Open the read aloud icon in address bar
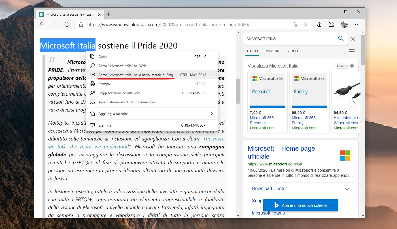Image resolution: width=397 pixels, height=229 pixels. click(295, 24)
